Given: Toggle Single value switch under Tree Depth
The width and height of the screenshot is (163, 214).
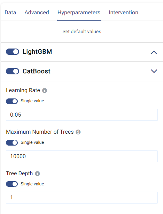Looking at the screenshot, I should [12, 184].
